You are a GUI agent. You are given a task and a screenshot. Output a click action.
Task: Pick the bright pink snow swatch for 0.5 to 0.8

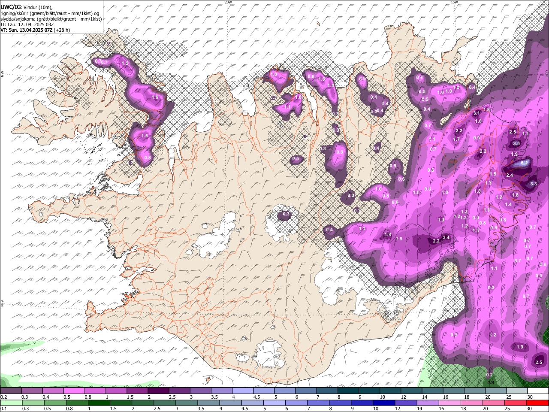pos(75,391)
